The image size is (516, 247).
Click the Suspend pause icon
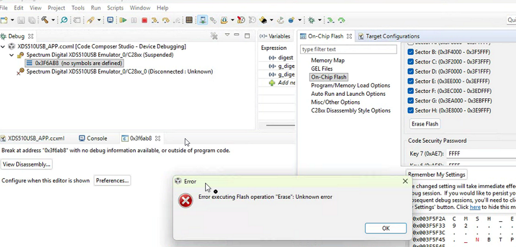(134, 20)
